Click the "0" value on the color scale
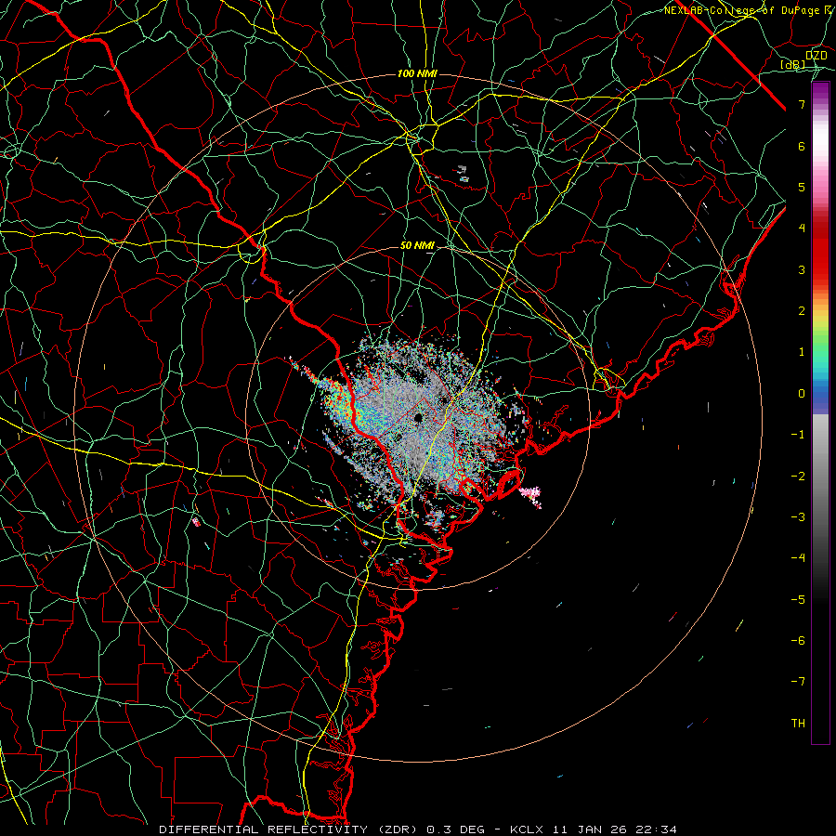The image size is (836, 836). tap(802, 394)
